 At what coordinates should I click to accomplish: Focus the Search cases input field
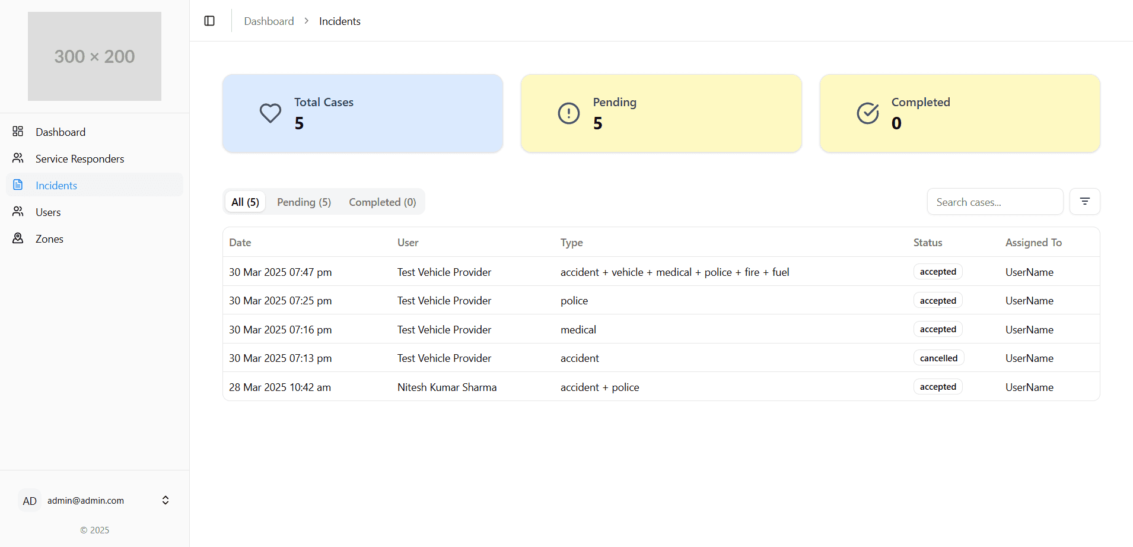pyautogui.click(x=995, y=202)
